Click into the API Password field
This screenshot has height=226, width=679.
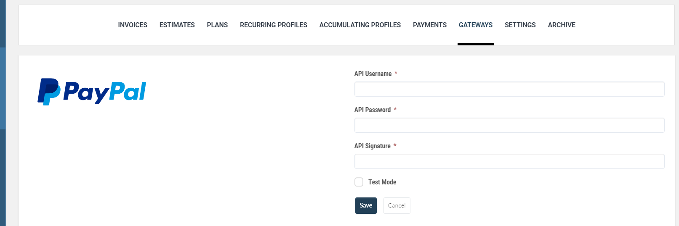click(509, 125)
